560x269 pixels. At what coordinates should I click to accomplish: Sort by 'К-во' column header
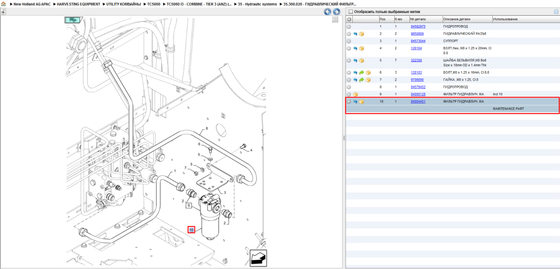[x=398, y=19]
